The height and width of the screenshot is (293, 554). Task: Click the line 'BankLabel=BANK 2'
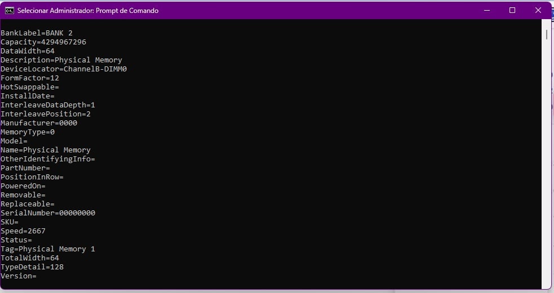coord(37,33)
